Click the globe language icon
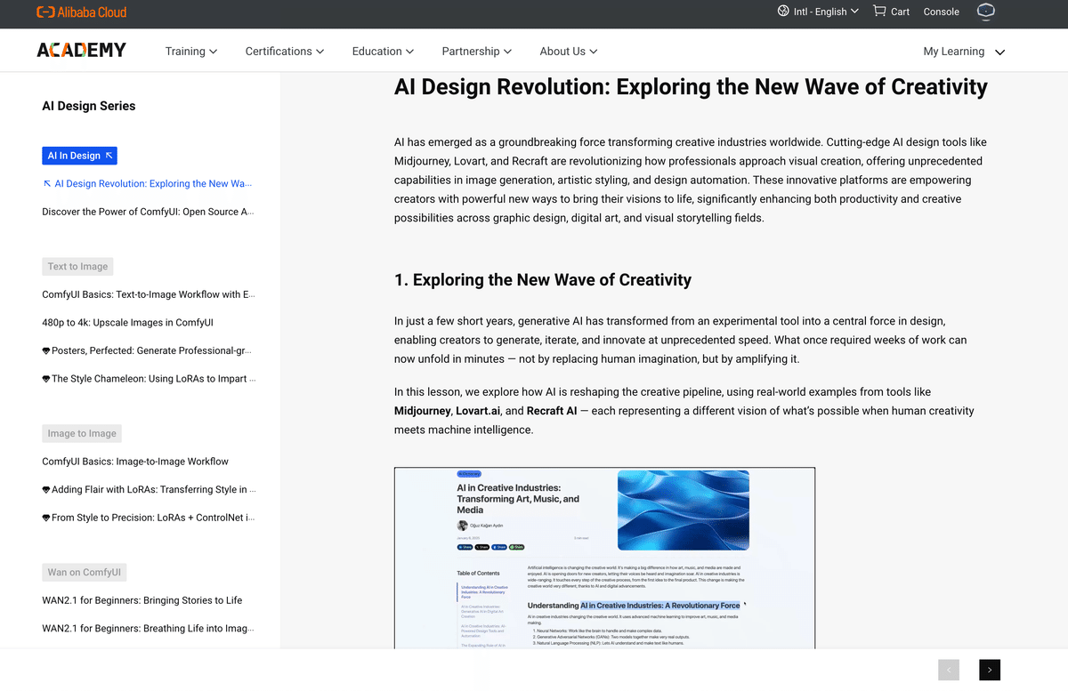 point(783,12)
